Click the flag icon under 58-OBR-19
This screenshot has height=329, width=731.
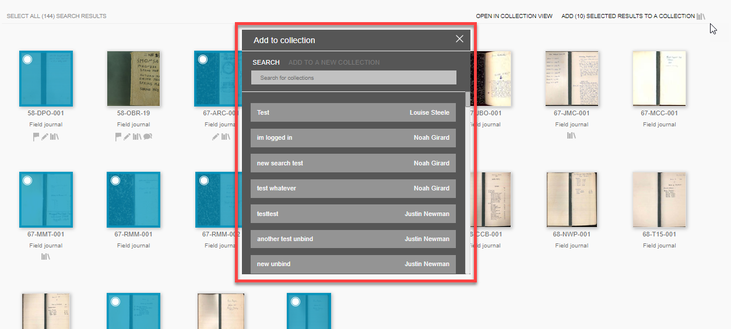(x=118, y=137)
